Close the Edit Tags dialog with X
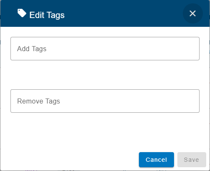Screen dimensions: 210x171 tap(193, 13)
